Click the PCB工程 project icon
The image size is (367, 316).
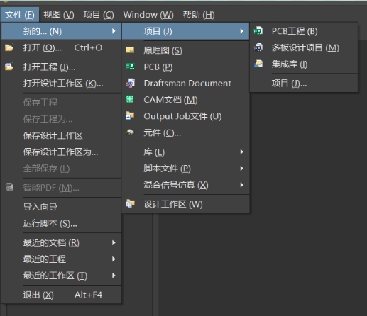258,31
